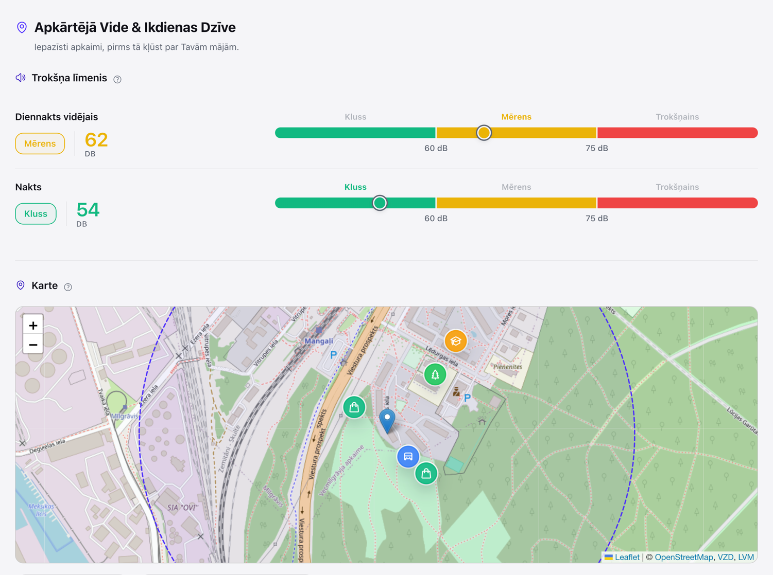Image resolution: width=773 pixels, height=575 pixels.
Task: Click the Nakts noise slider handle
Action: click(380, 203)
